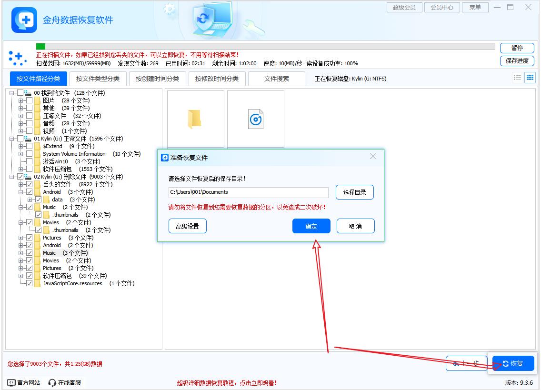Expand the 软件压缩包 (1563 files) node

coord(20,169)
